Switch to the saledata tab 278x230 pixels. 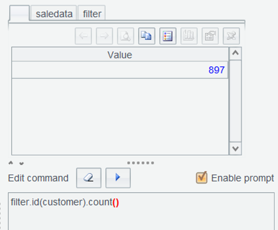[x=54, y=14]
